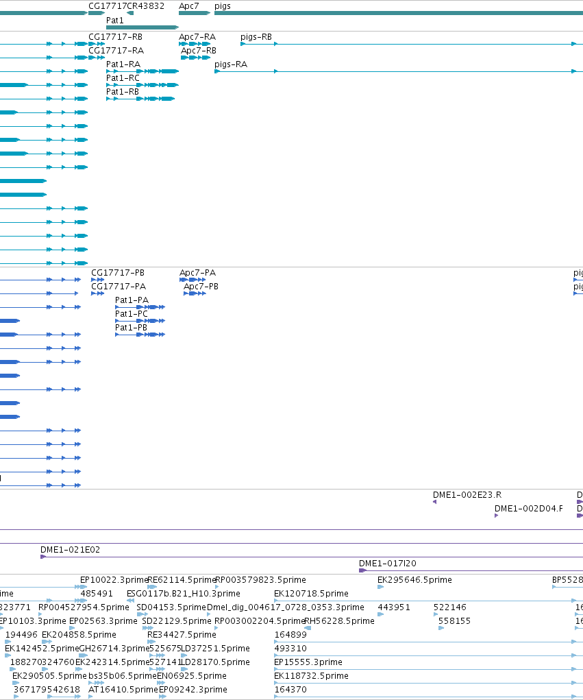Select the LD28170.5prime label

tap(215, 662)
